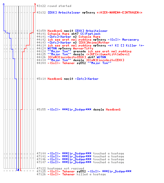The width and height of the screenshot is (164, 183).
Task: Select Schwule Hupe killer at 44:01
Action: click(58, 34)
